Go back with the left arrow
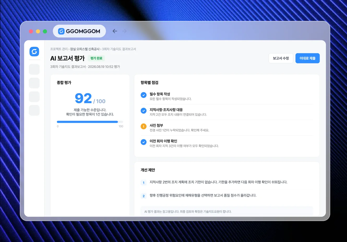The width and height of the screenshot is (347, 242). click(115, 31)
